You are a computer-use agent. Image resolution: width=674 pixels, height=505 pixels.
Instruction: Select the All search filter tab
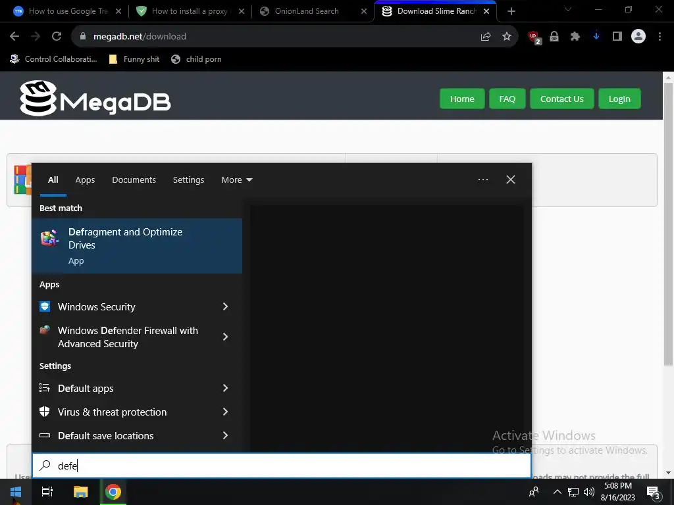(x=53, y=180)
